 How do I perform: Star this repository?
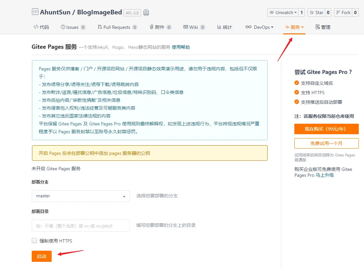pyautogui.click(x=316, y=12)
